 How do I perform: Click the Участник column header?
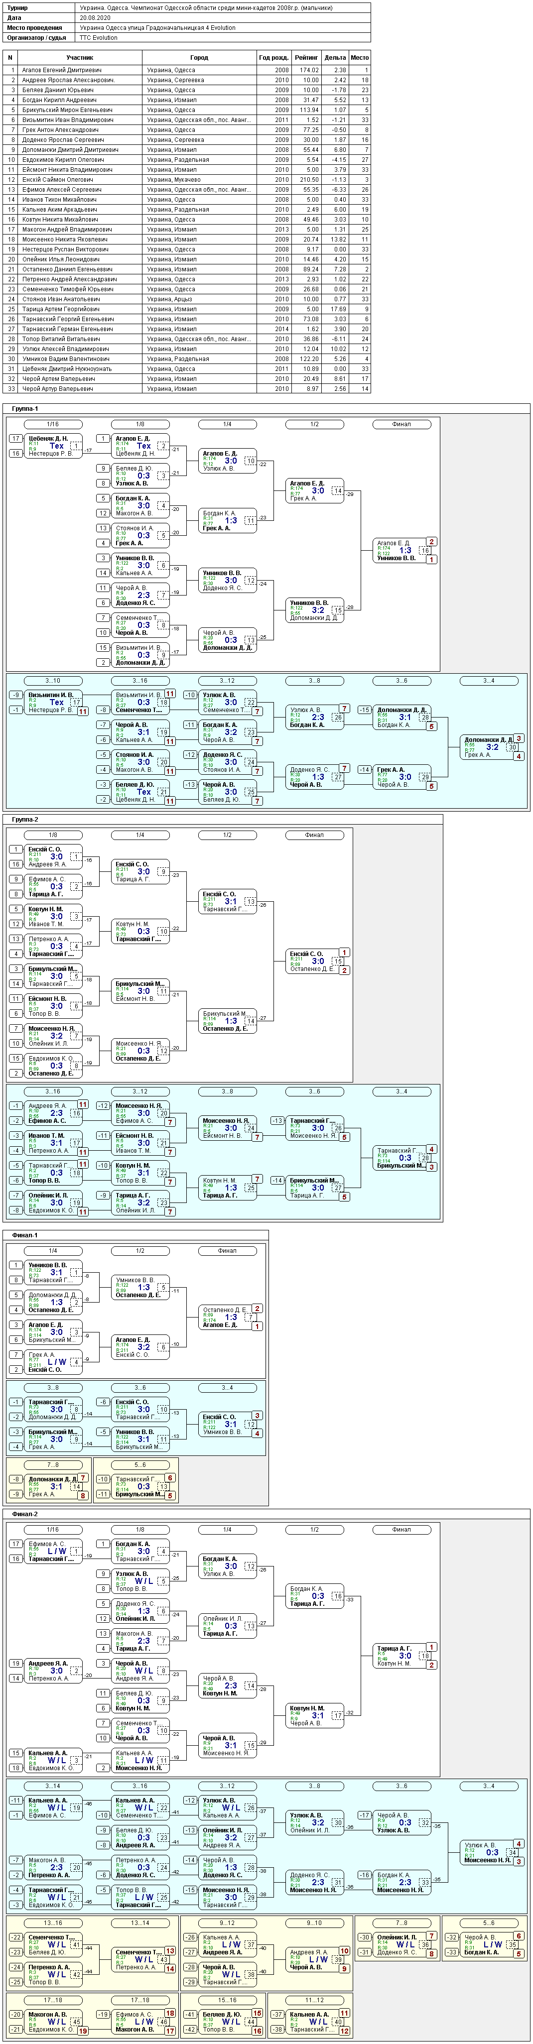[80, 57]
